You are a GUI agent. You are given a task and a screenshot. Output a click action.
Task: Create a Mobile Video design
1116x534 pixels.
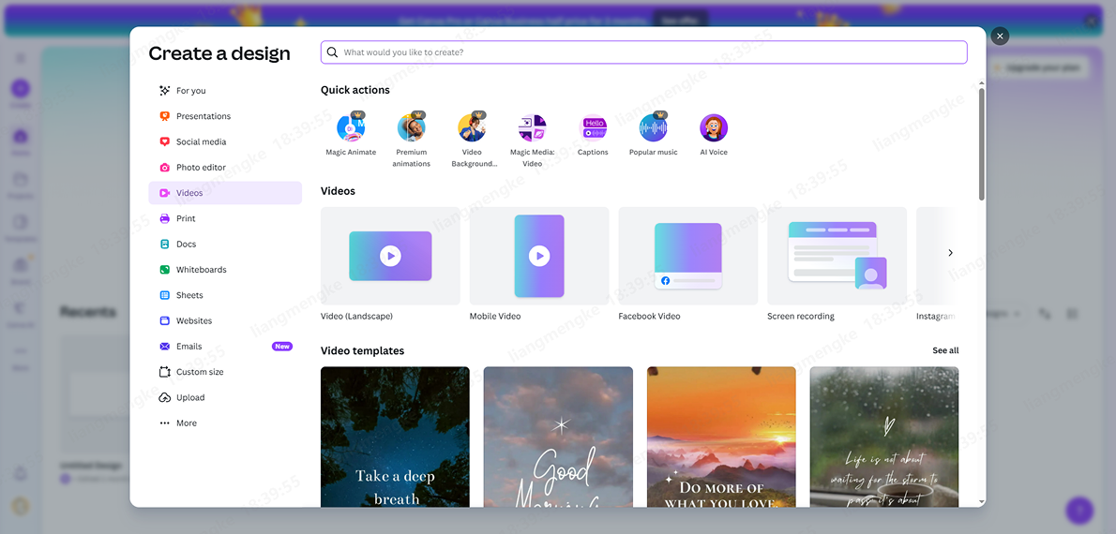click(x=539, y=256)
